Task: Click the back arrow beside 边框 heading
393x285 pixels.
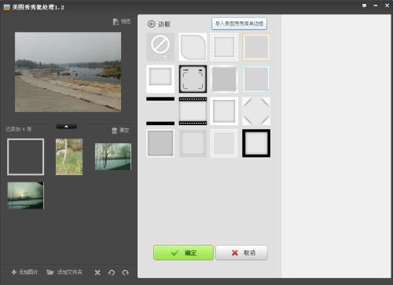Action: [x=151, y=24]
